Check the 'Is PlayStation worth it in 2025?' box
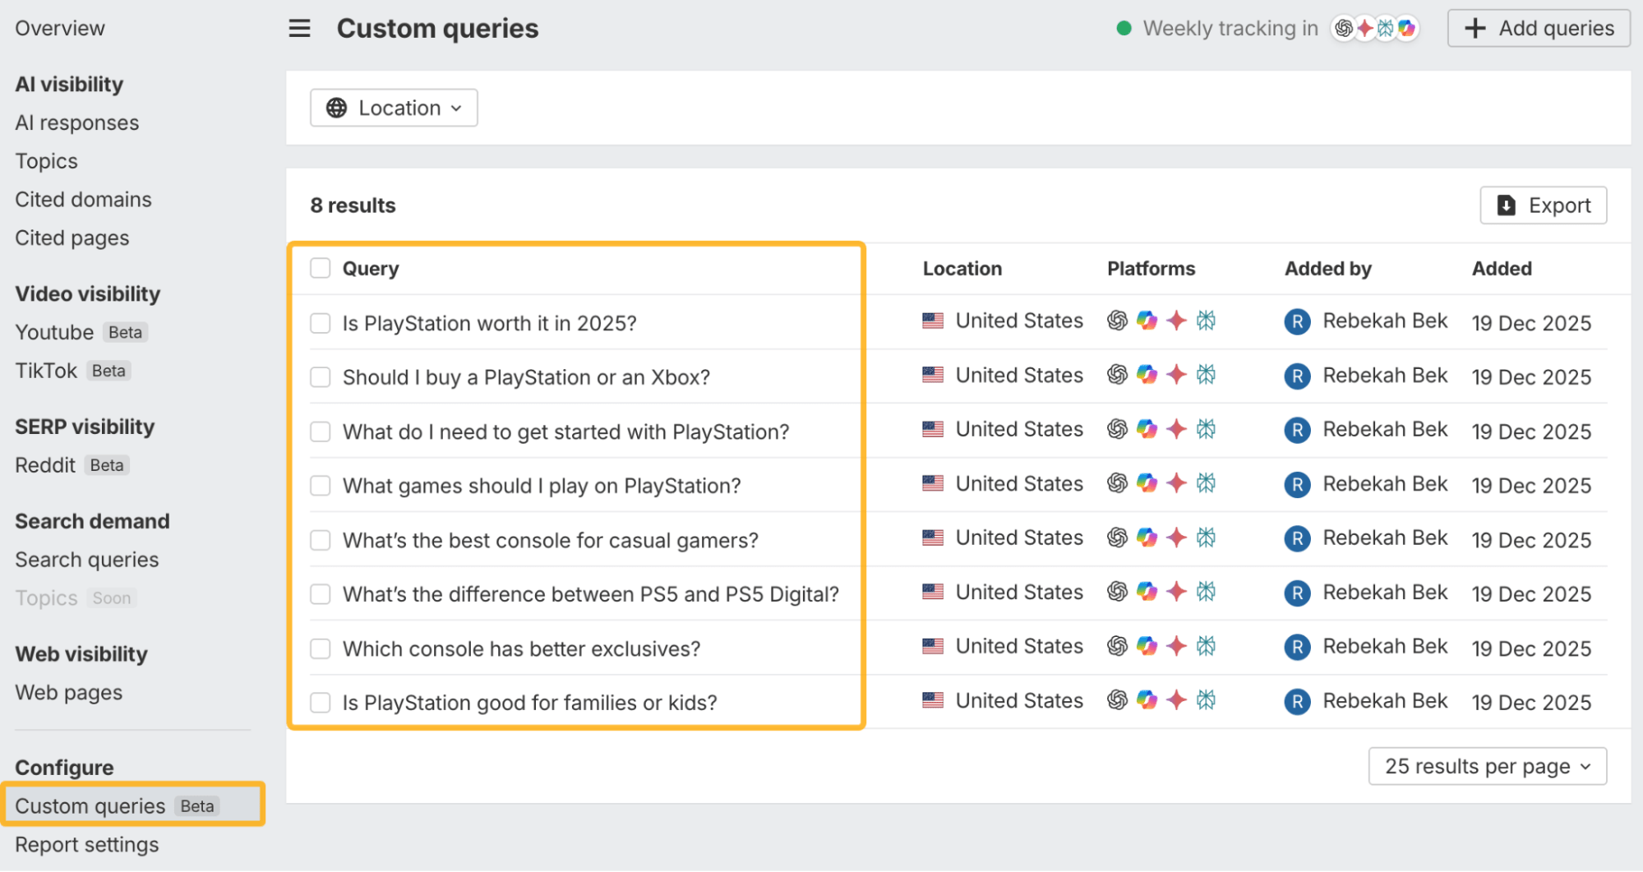Viewport: 1643px width, 872px height. pyautogui.click(x=321, y=323)
